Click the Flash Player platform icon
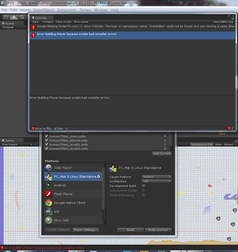238x252 pixels. pyautogui.click(x=49, y=194)
